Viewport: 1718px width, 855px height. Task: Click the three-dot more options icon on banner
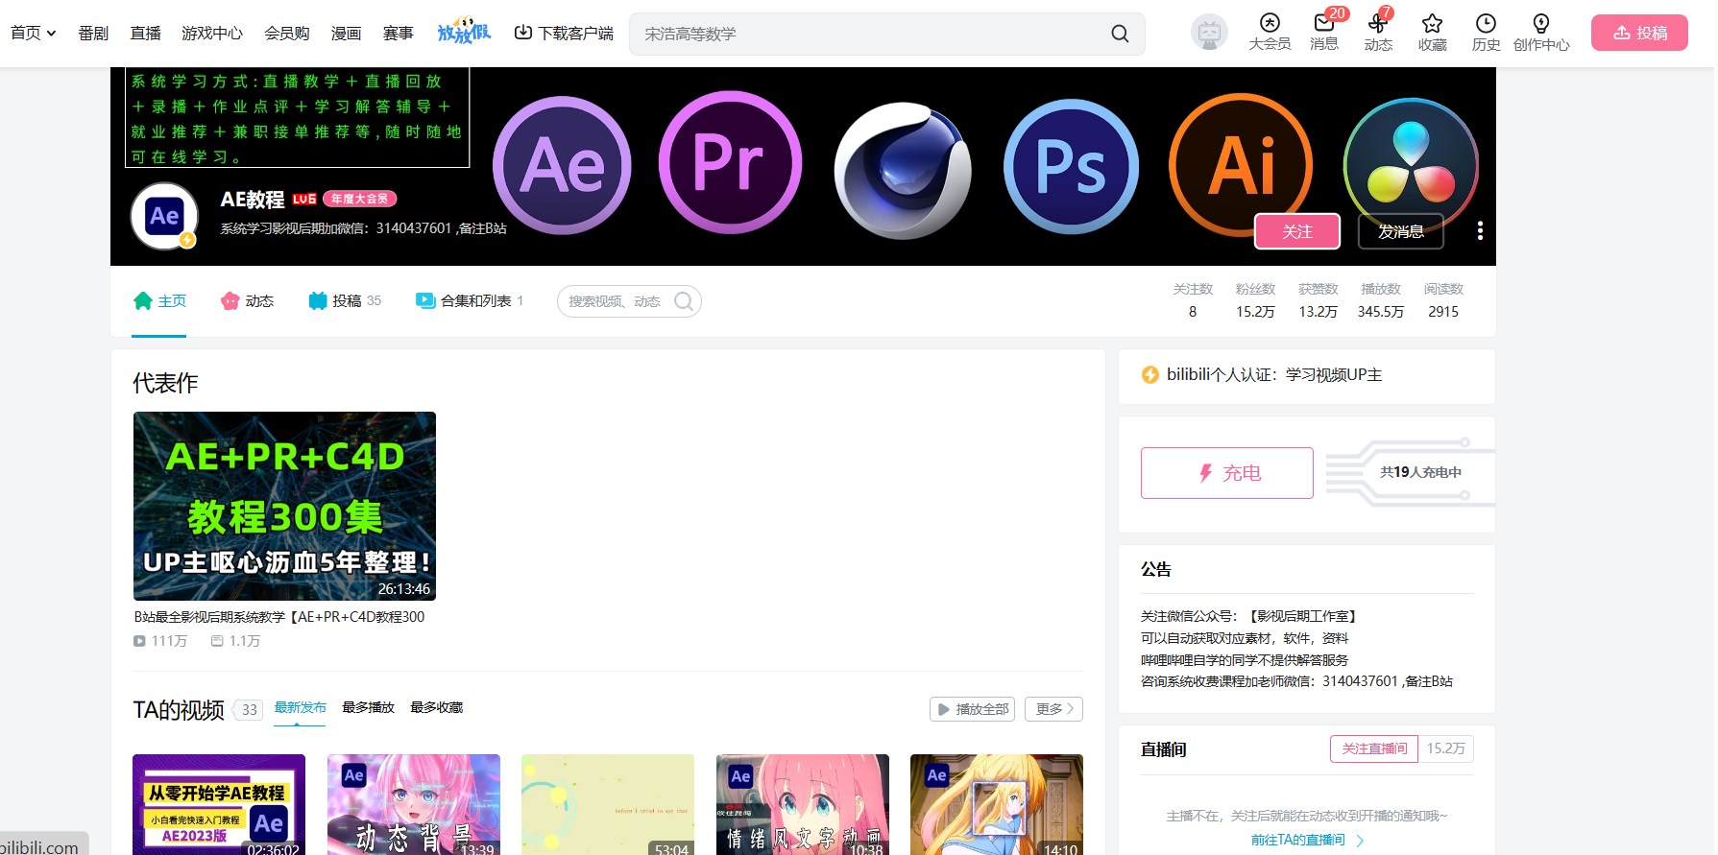1480,230
